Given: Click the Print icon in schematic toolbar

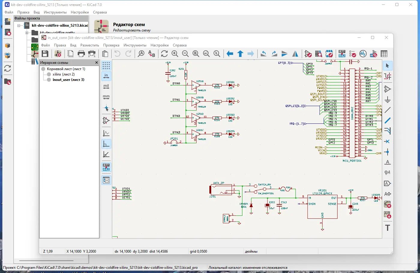Looking at the screenshot, I should pyautogui.click(x=81, y=54).
